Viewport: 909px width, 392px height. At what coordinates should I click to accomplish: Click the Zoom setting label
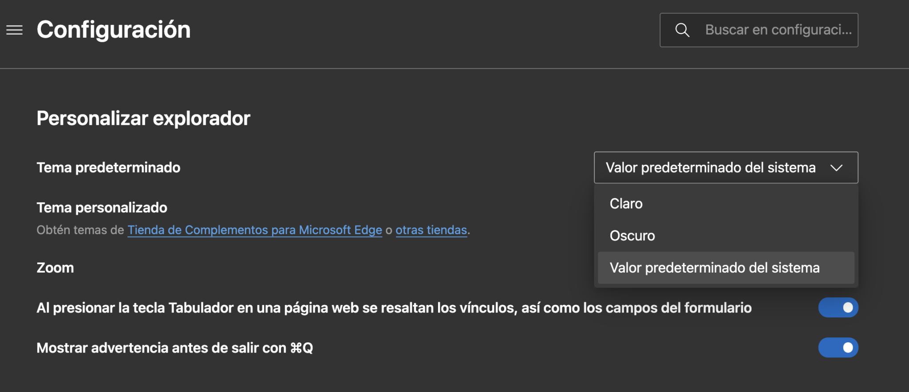click(55, 268)
